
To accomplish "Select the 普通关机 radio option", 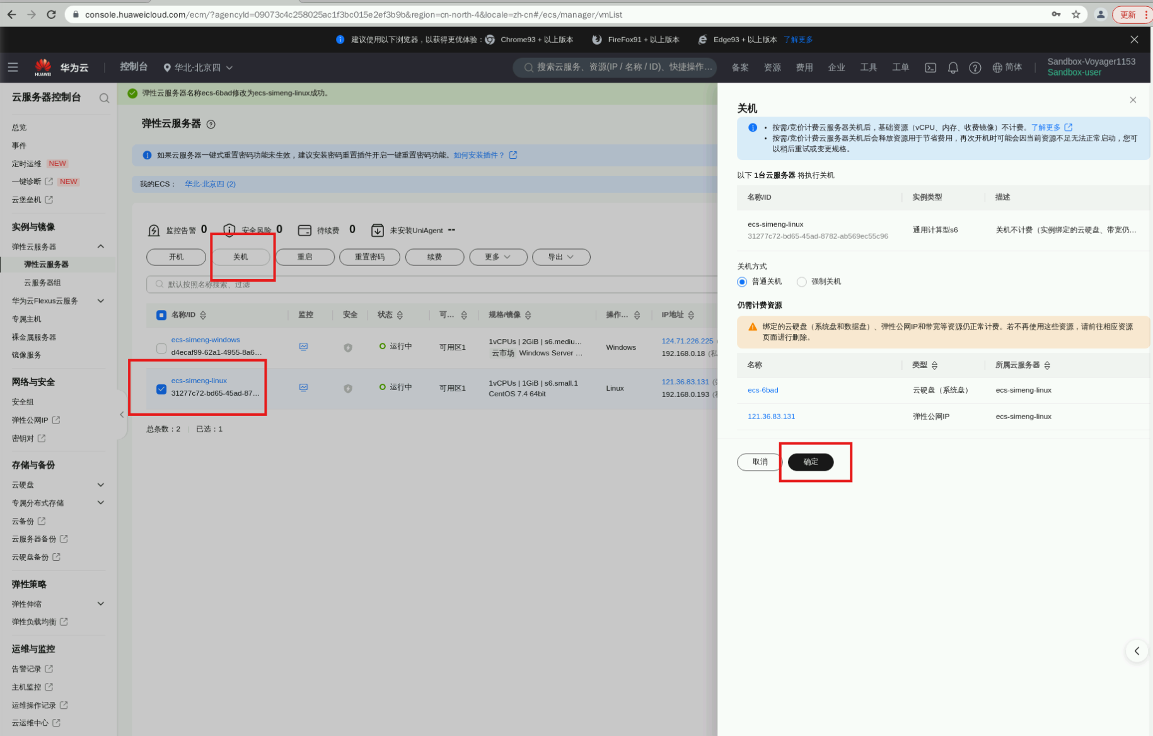I will pyautogui.click(x=742, y=282).
